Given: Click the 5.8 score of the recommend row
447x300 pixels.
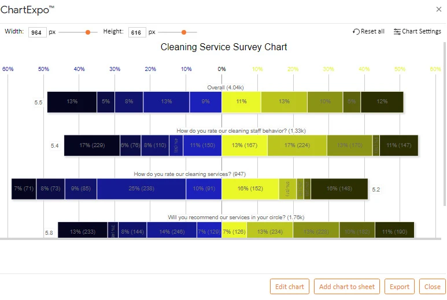Looking at the screenshot, I should tap(49, 232).
